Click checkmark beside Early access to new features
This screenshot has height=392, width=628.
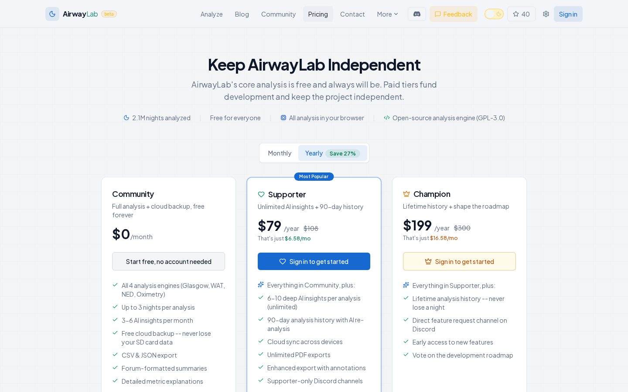pyautogui.click(x=406, y=341)
